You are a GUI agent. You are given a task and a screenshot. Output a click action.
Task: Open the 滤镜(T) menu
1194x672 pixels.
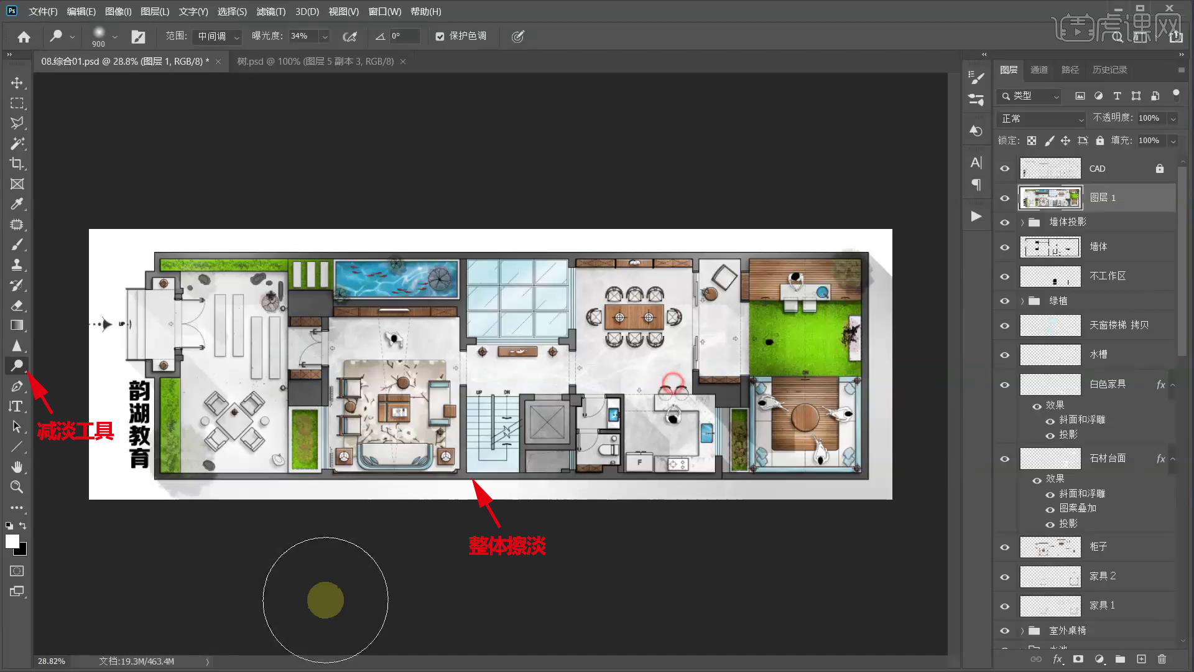pos(271,12)
